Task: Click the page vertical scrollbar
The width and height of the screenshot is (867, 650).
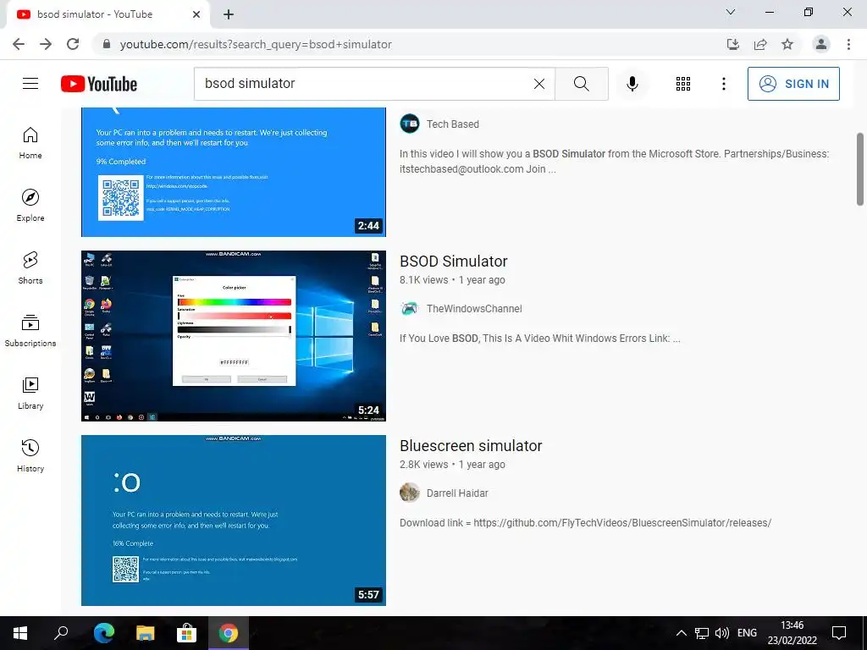Action: pos(860,168)
